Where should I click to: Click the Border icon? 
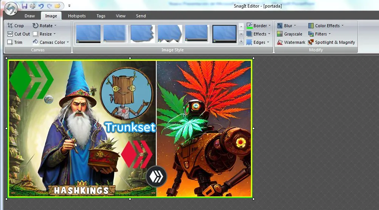(x=249, y=26)
